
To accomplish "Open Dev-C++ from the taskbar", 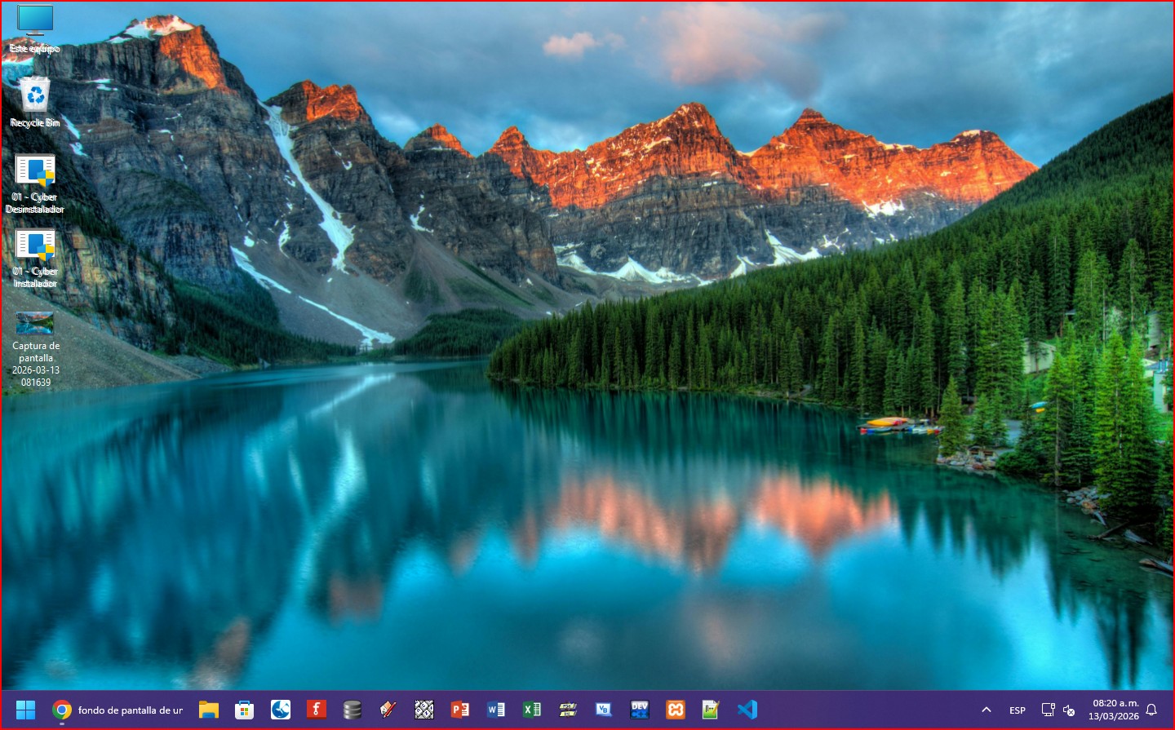I will 639,710.
